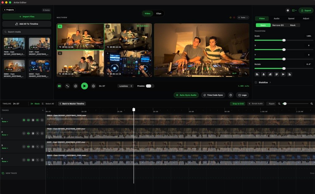Hide track 3 with its eye icon
This screenshot has height=194, width=315.
tap(28, 147)
